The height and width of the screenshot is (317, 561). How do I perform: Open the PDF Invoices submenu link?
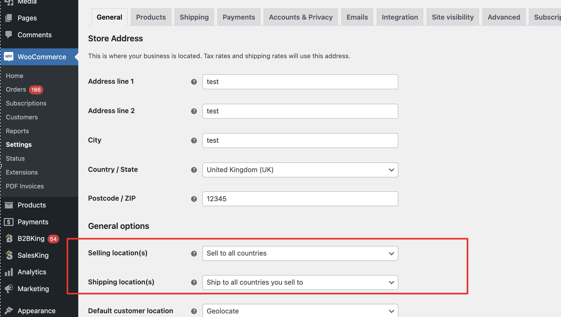[25, 186]
